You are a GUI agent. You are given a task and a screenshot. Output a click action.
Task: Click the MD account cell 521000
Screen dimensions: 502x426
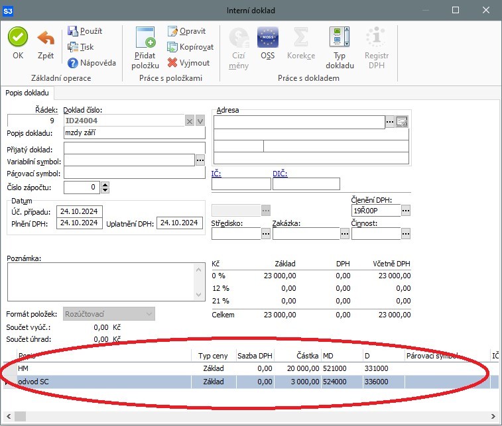342,368
